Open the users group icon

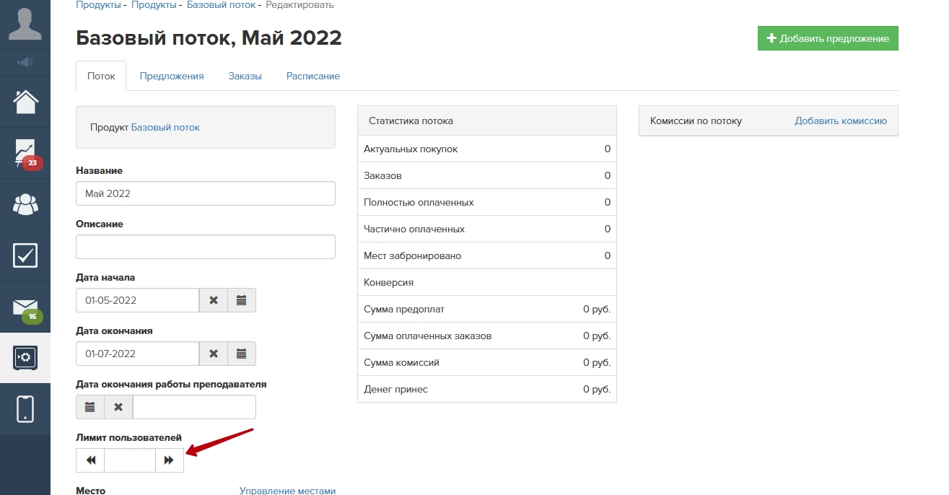(x=25, y=204)
